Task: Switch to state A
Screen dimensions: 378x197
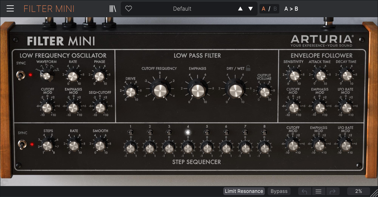Action: pyautogui.click(x=264, y=9)
